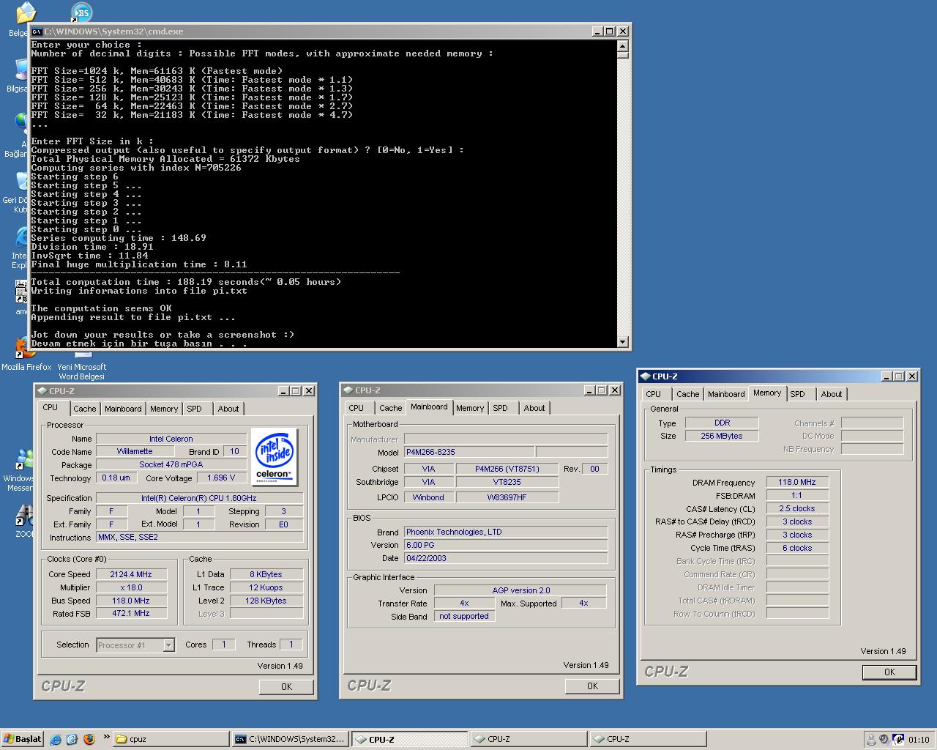Click the Intel Inside Celeron logo
The height and width of the screenshot is (750, 937).
[x=273, y=457]
